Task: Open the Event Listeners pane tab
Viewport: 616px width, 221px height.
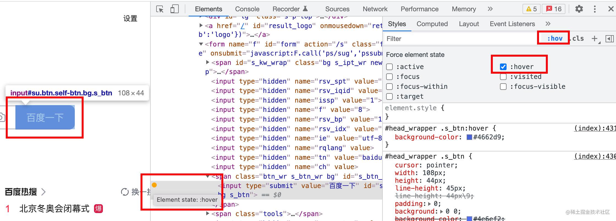Action: coord(512,24)
